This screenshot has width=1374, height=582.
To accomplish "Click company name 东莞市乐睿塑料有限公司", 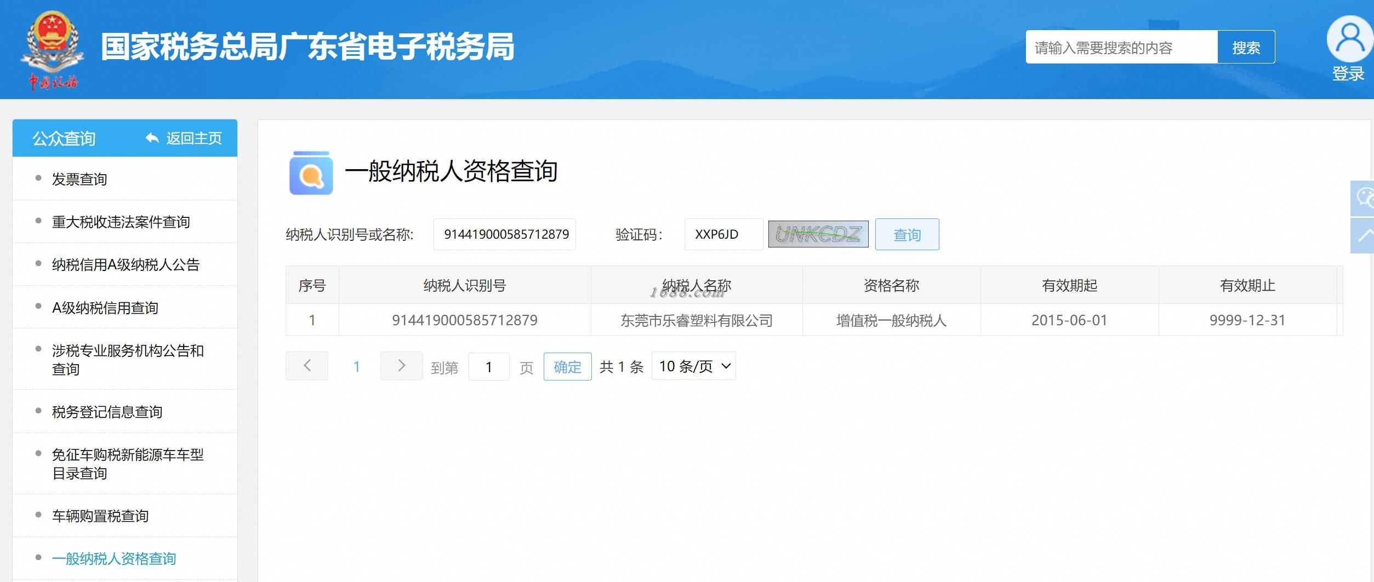I will click(x=697, y=320).
